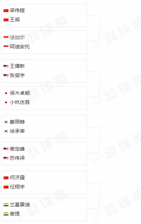The width and height of the screenshot is (141, 224).
Task: Click Malaysia flag beside 王耀新
Action: (6, 66)
